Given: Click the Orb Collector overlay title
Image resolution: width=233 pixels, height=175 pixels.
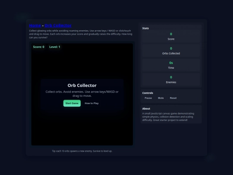Looking at the screenshot, I should pos(82,86).
